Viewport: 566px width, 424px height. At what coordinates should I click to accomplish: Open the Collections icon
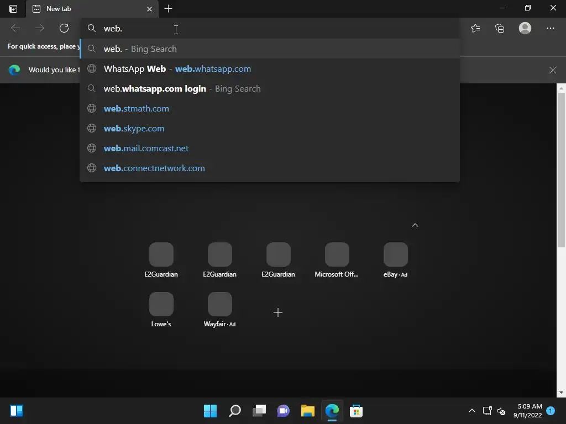point(500,28)
